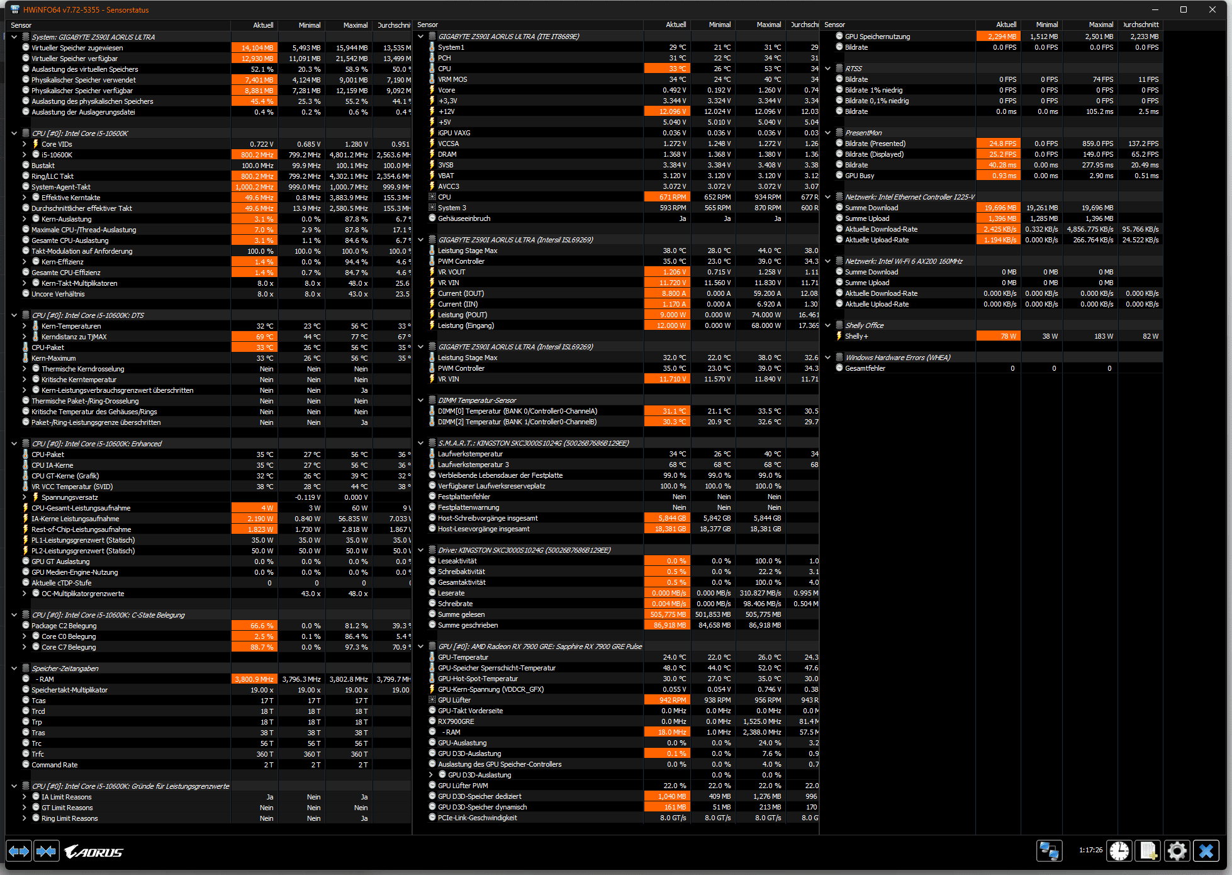
Task: Click the 1:17:26 elapsed time display
Action: click(1090, 850)
